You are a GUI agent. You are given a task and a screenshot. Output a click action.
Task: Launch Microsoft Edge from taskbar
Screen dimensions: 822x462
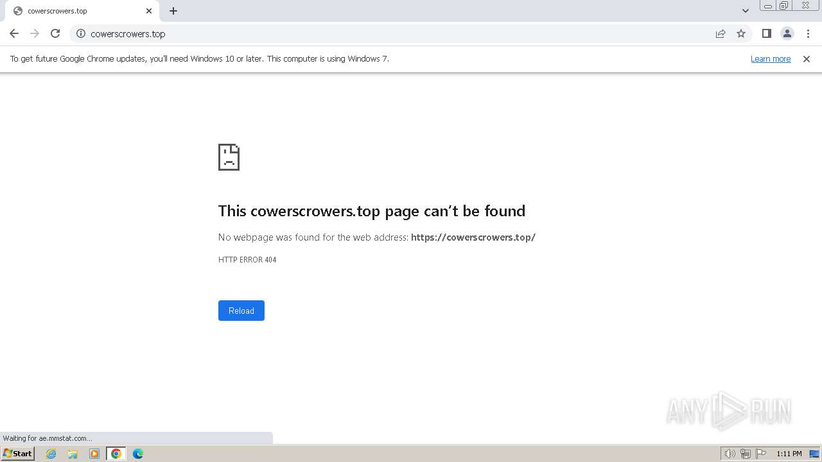(138, 454)
